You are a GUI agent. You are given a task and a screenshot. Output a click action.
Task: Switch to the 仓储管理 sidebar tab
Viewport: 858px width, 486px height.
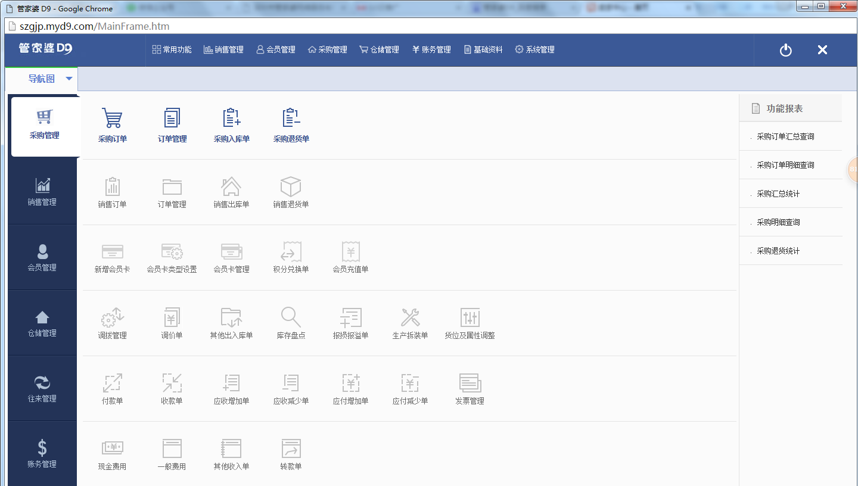click(42, 323)
